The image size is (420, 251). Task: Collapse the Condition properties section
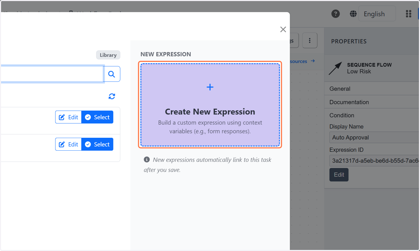(372, 115)
